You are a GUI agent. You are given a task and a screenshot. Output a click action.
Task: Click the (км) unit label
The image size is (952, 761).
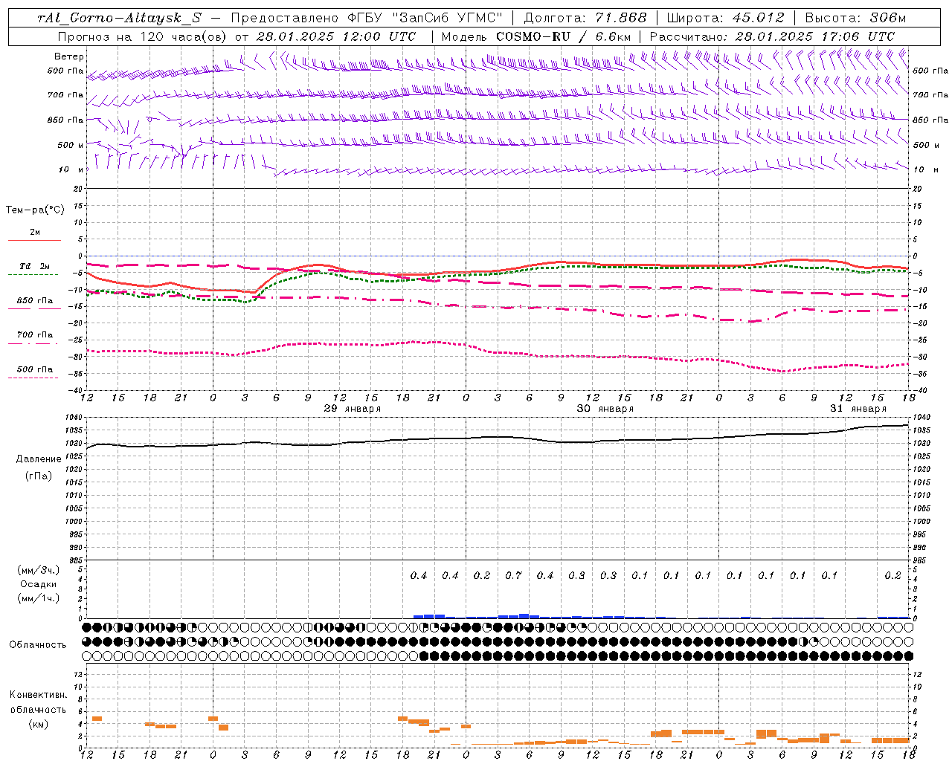(x=38, y=724)
